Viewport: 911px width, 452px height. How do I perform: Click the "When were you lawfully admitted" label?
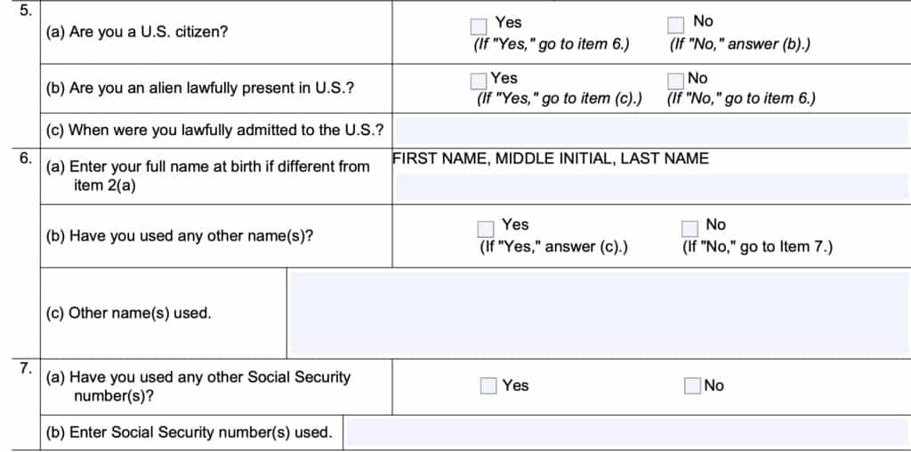point(214,131)
